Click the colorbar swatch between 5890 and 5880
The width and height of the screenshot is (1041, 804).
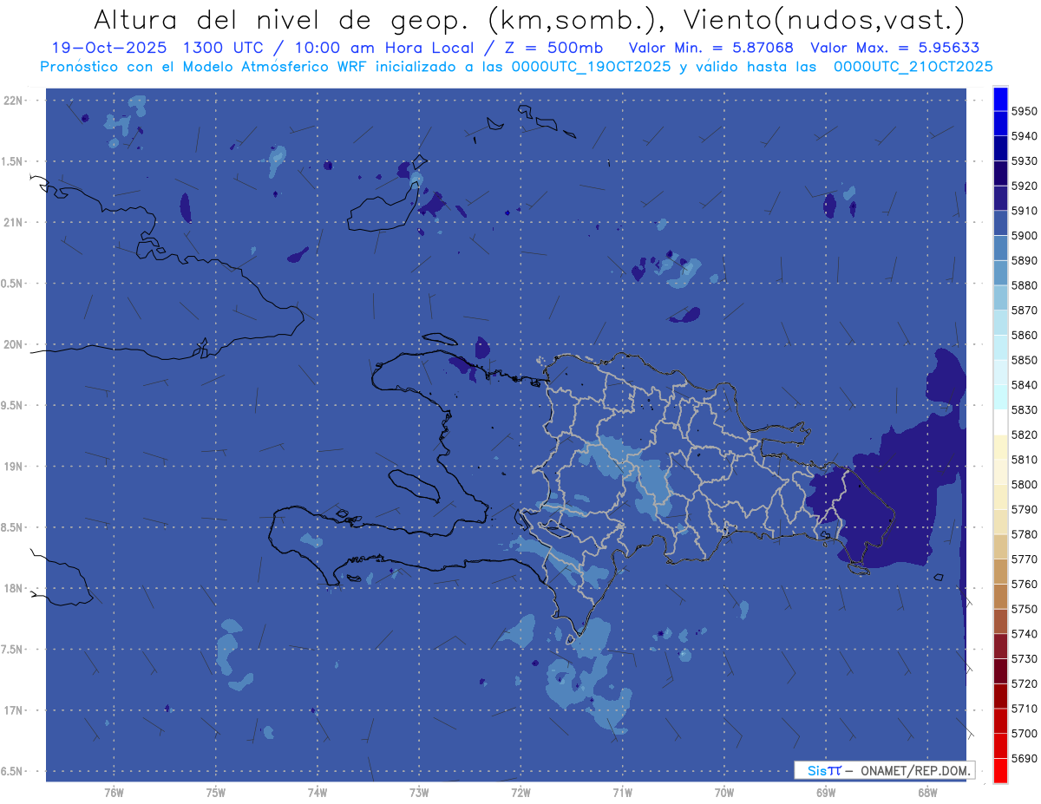[x=1000, y=272]
